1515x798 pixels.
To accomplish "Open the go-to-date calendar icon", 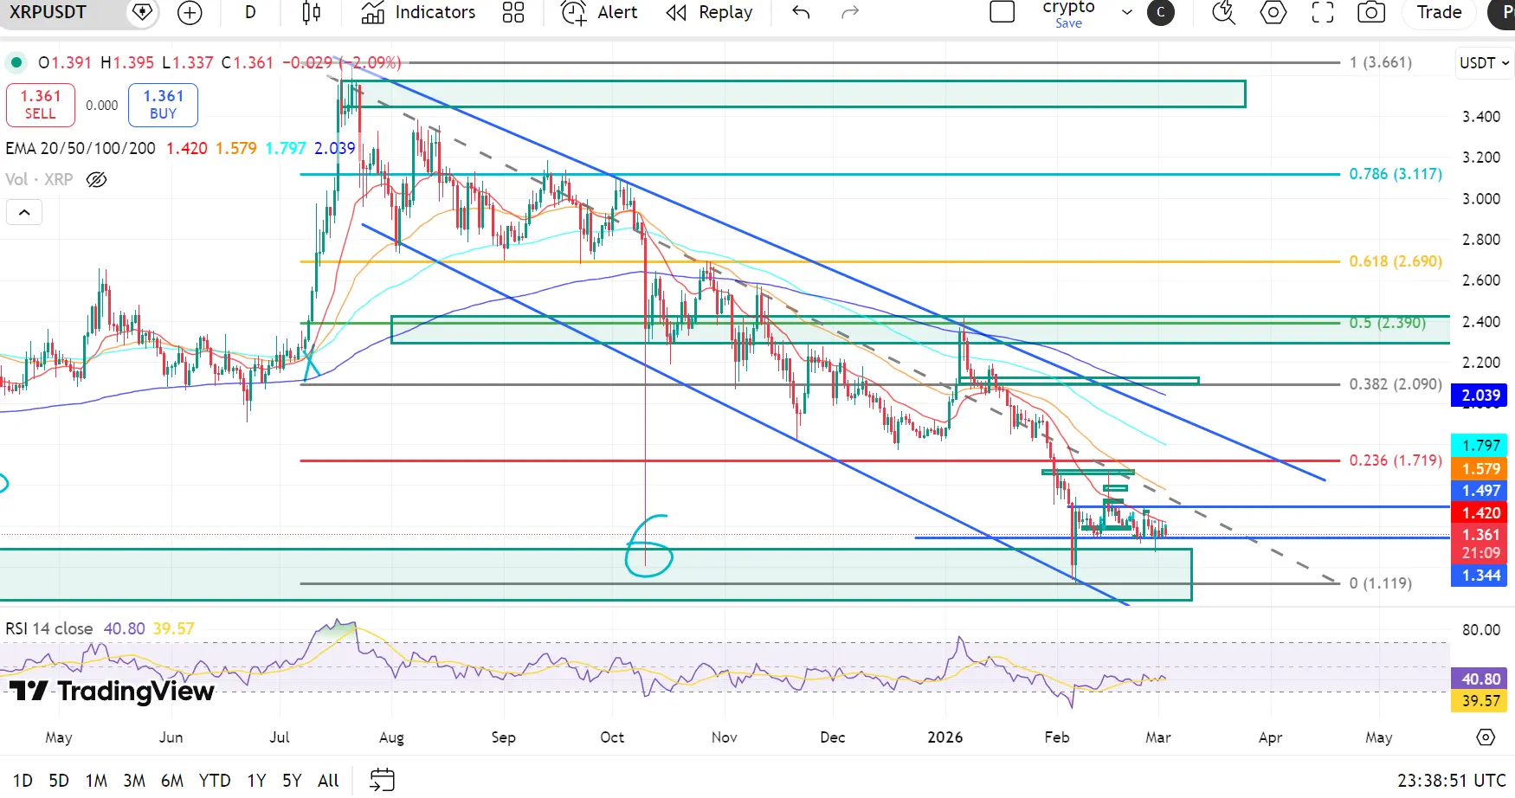I will pos(382,780).
